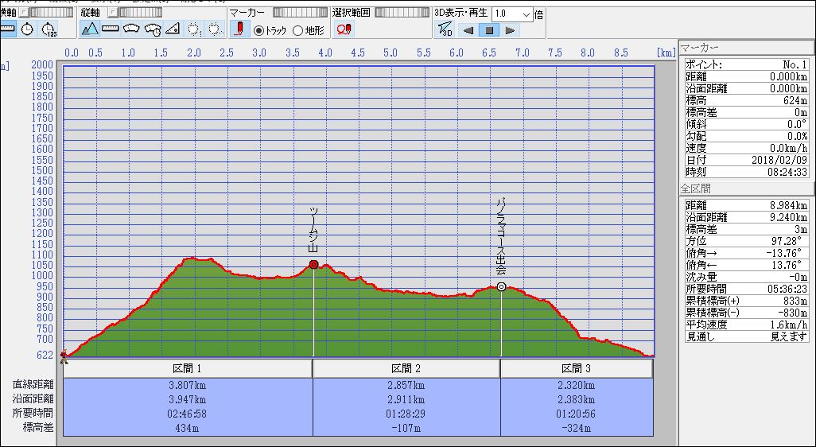
Task: Select the 区間 3 section header
Action: [x=576, y=368]
